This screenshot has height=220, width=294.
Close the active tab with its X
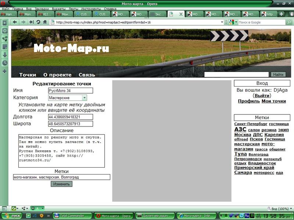click(x=181, y=14)
